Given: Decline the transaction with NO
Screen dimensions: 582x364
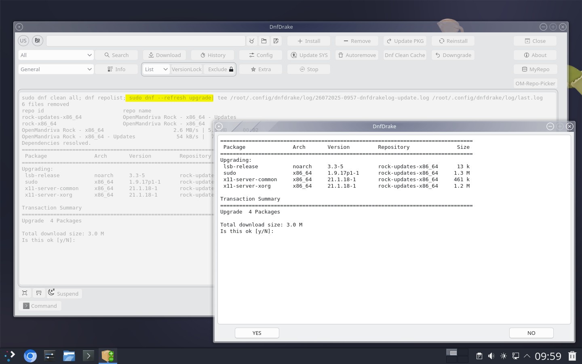Looking at the screenshot, I should pos(531,333).
